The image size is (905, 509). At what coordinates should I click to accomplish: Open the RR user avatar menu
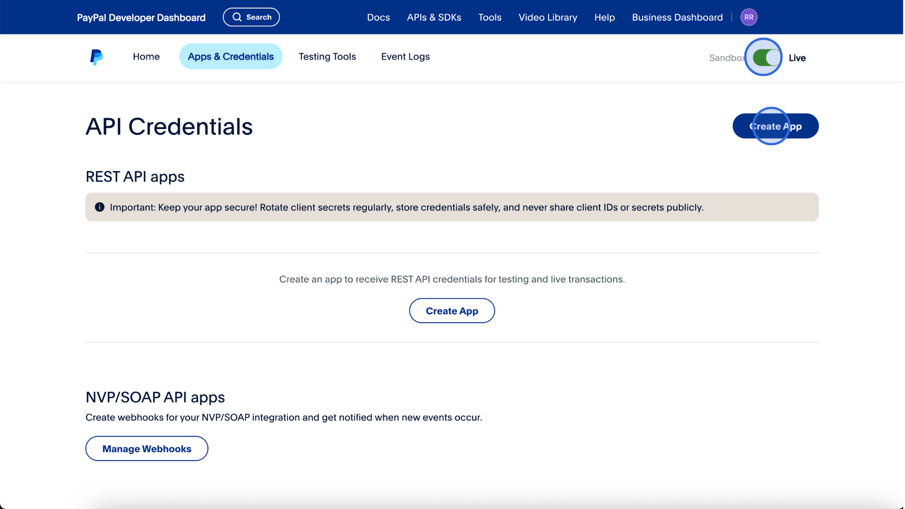(749, 17)
